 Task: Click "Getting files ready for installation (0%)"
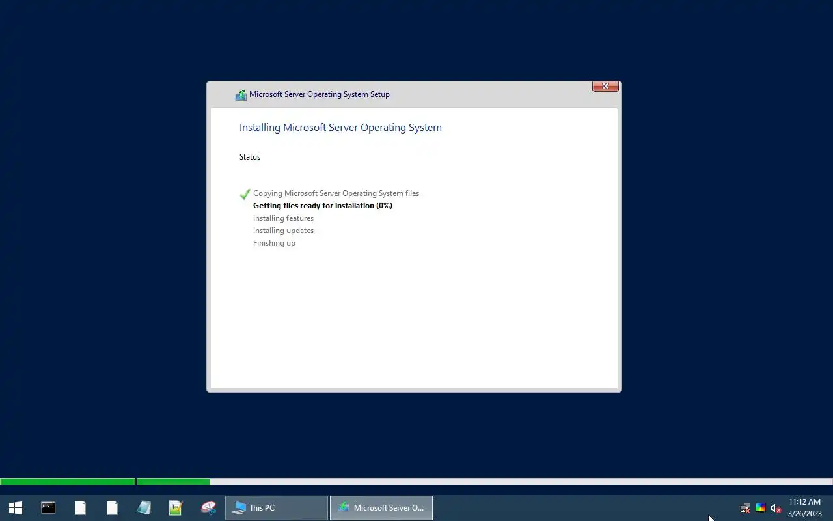click(x=323, y=206)
